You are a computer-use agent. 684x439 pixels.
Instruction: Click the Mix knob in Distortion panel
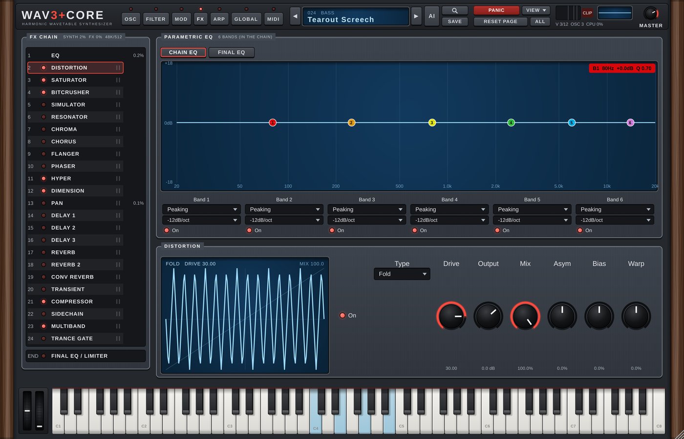(525, 316)
